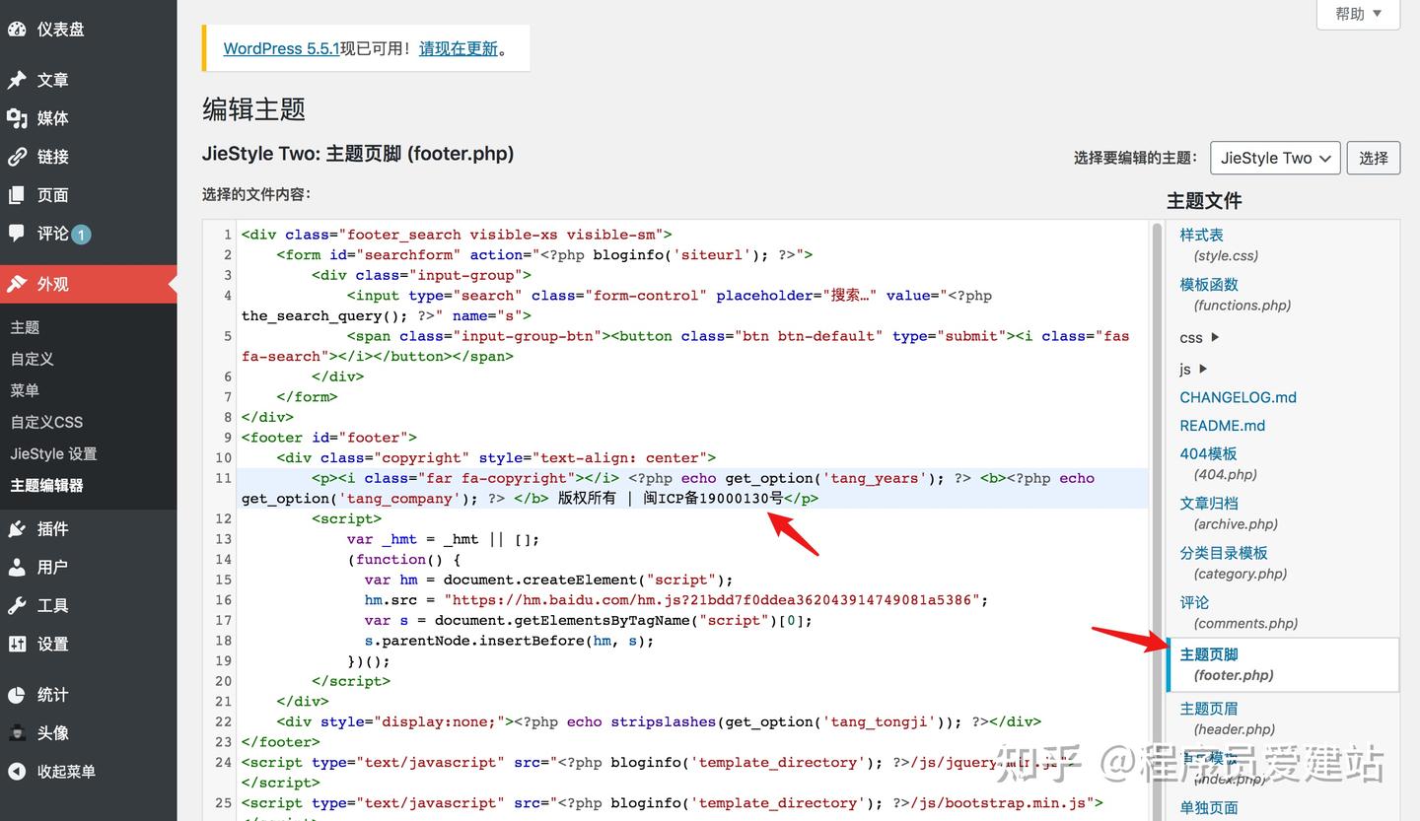Image resolution: width=1420 pixels, height=821 pixels.
Task: Click the 统计 pie chart icon
Action: pos(17,695)
